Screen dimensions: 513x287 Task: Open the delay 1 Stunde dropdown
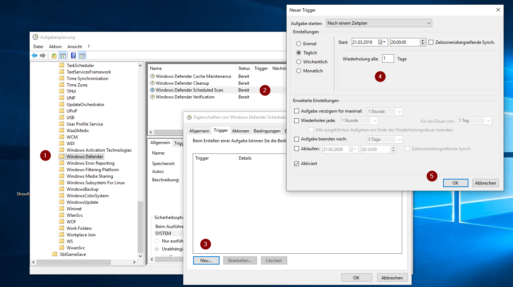point(385,111)
